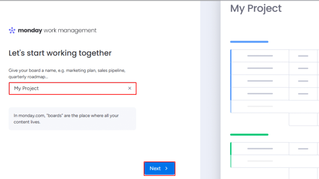Screen dimensions: 319x179
Task: Click the info box explaining what boards are
Action: [72, 118]
